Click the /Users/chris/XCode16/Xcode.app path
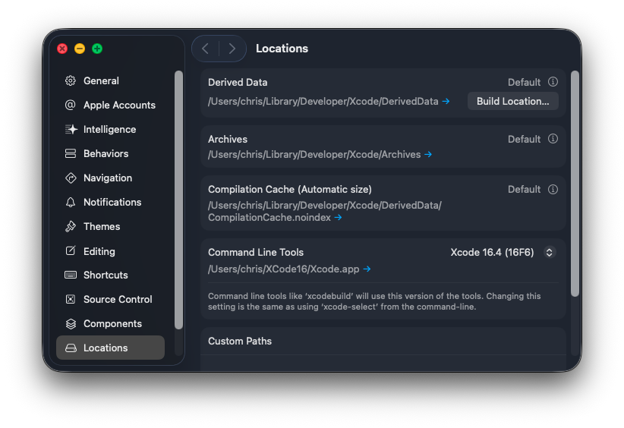The height and width of the screenshot is (428, 624). (284, 269)
